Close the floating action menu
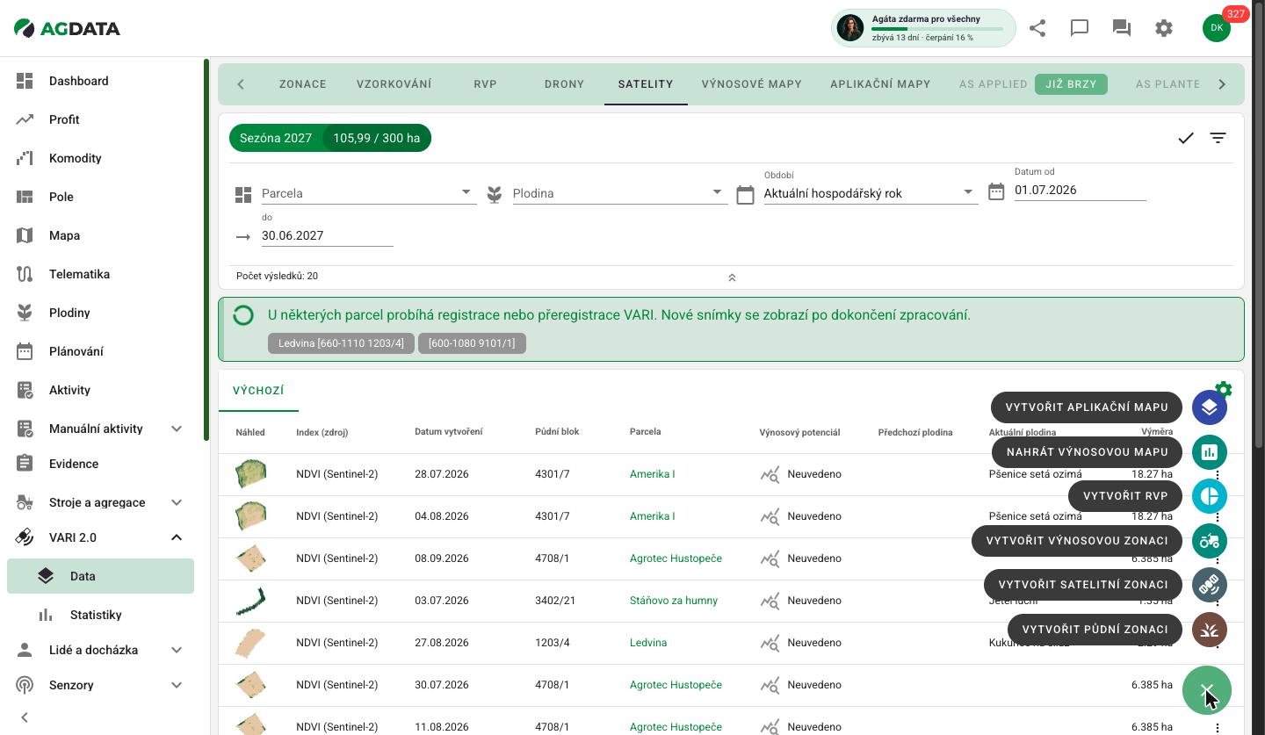The image size is (1265, 735). coord(1207,691)
